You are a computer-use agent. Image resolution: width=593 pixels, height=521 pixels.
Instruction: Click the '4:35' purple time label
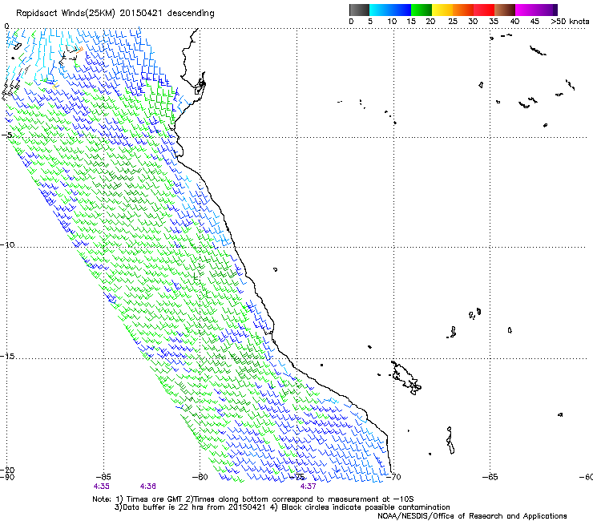tap(101, 487)
